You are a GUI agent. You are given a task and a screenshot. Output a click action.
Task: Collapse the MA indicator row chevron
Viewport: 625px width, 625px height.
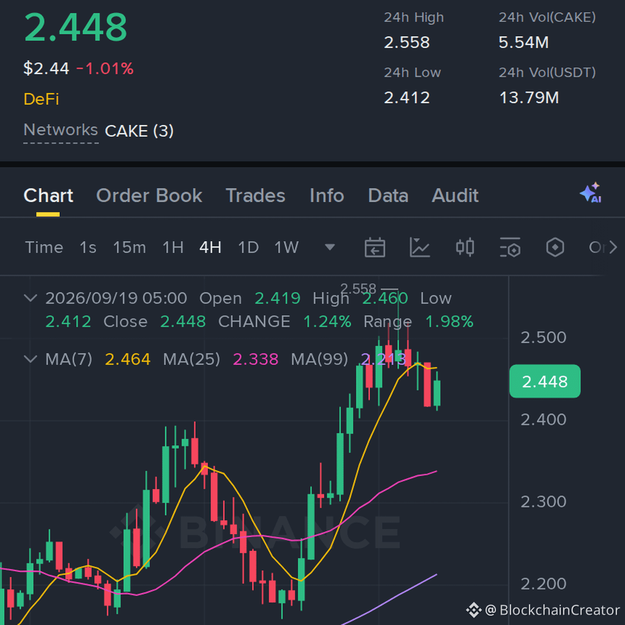[30, 359]
